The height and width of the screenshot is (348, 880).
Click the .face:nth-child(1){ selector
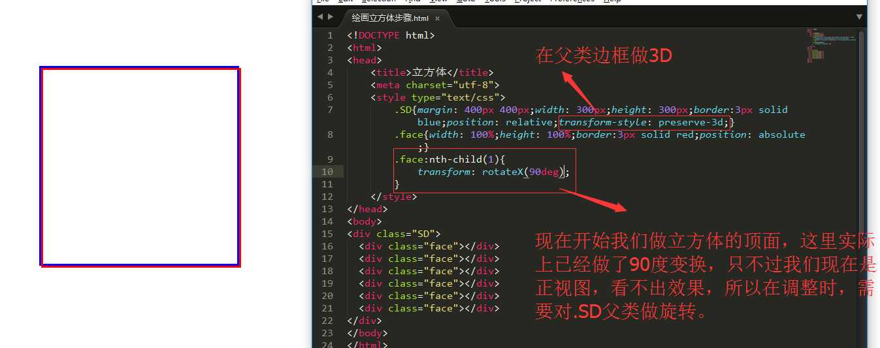(x=449, y=159)
